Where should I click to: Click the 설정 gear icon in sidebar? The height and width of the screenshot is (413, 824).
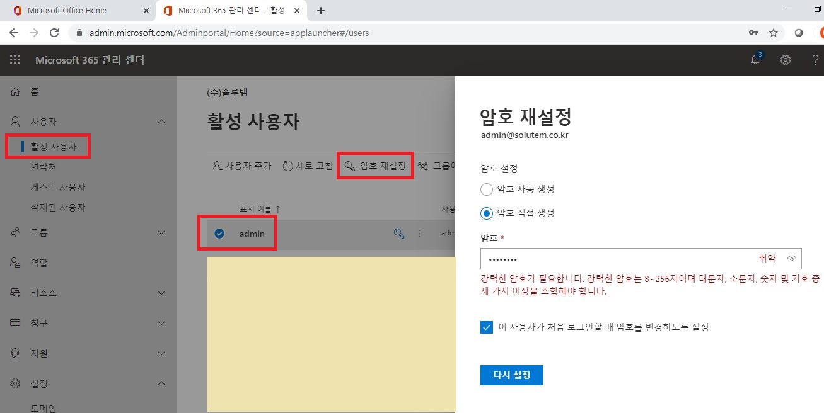click(16, 383)
